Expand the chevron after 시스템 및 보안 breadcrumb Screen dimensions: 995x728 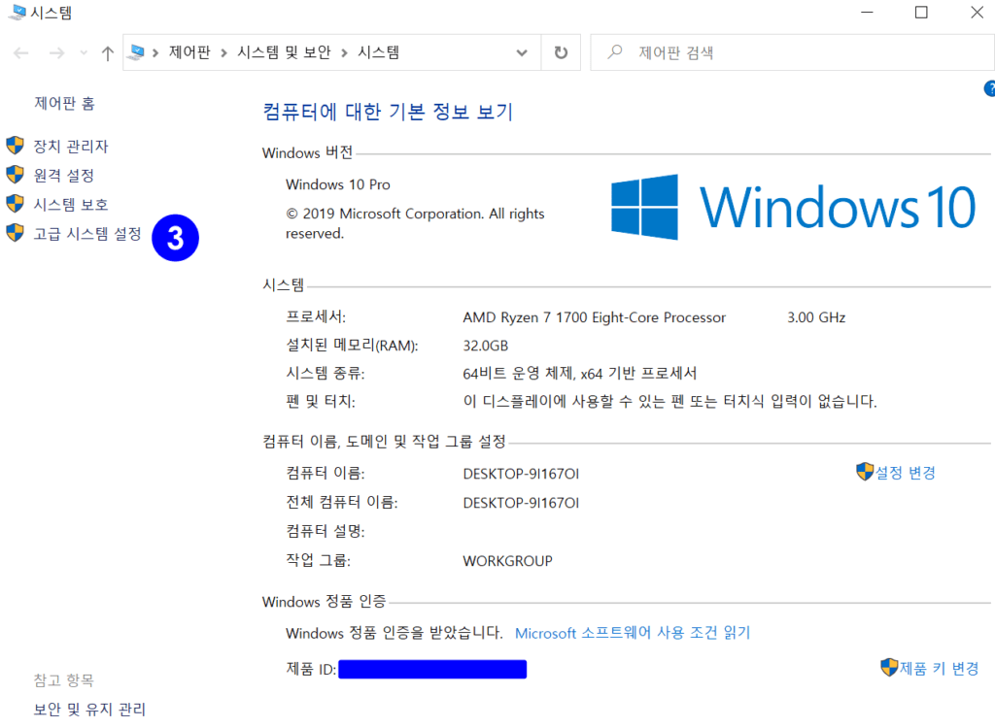345,52
